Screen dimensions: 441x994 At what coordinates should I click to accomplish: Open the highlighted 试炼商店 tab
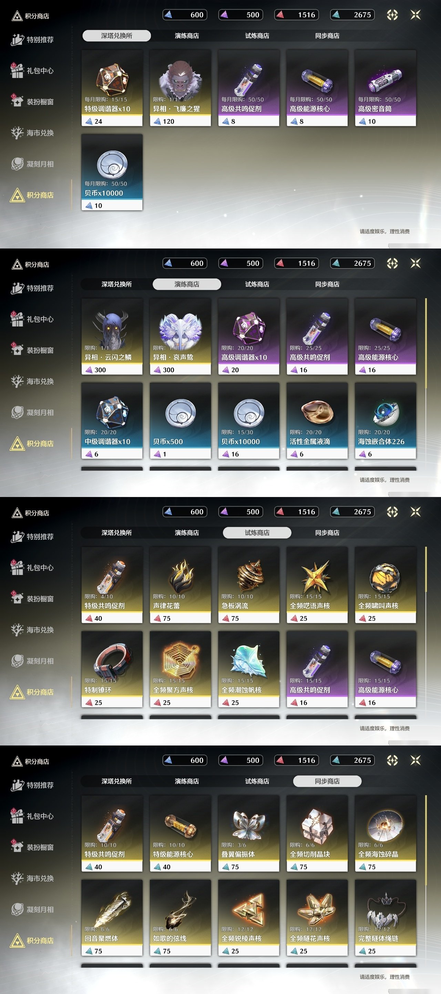[x=257, y=533]
